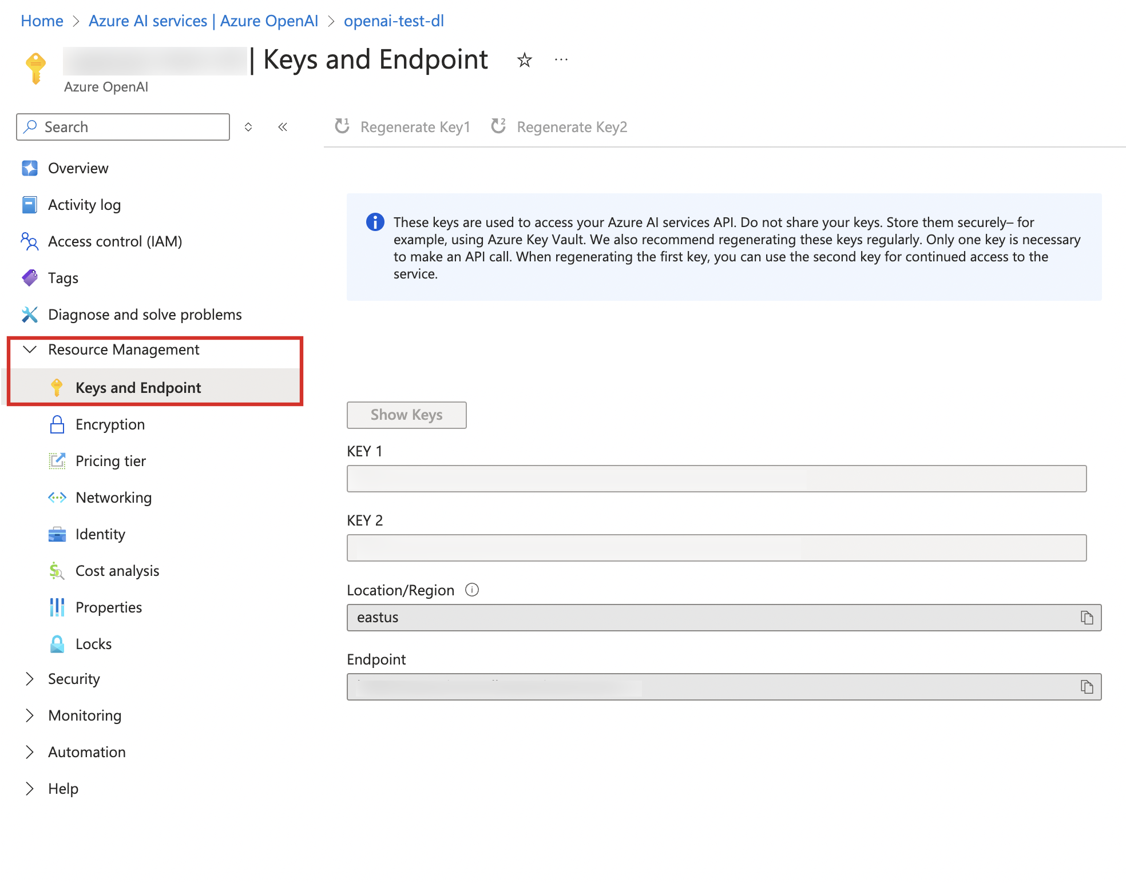Open Identity settings
Image resolution: width=1126 pixels, height=883 pixels.
tap(101, 534)
